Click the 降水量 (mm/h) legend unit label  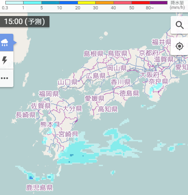point(177,5)
